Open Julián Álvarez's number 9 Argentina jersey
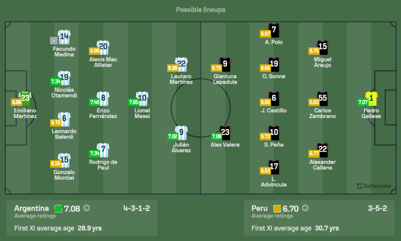 [181, 133]
